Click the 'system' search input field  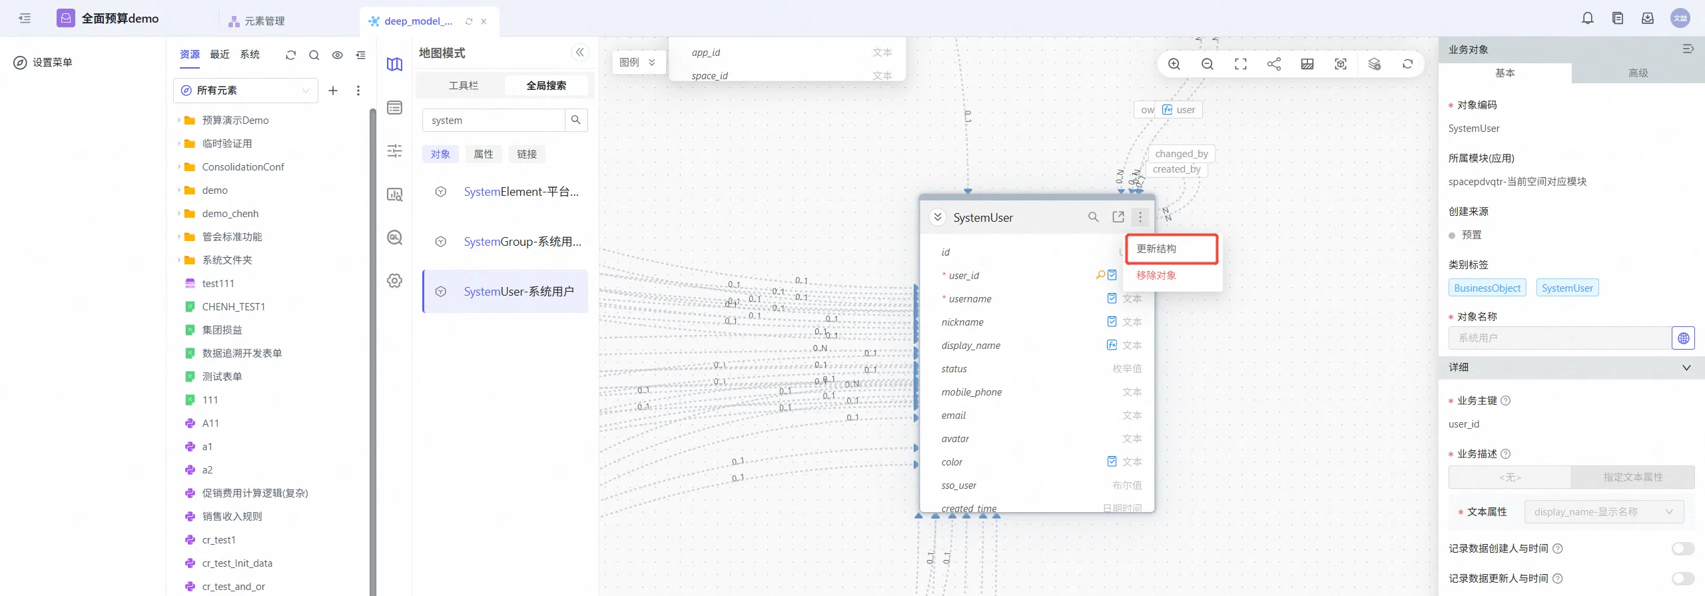[494, 120]
